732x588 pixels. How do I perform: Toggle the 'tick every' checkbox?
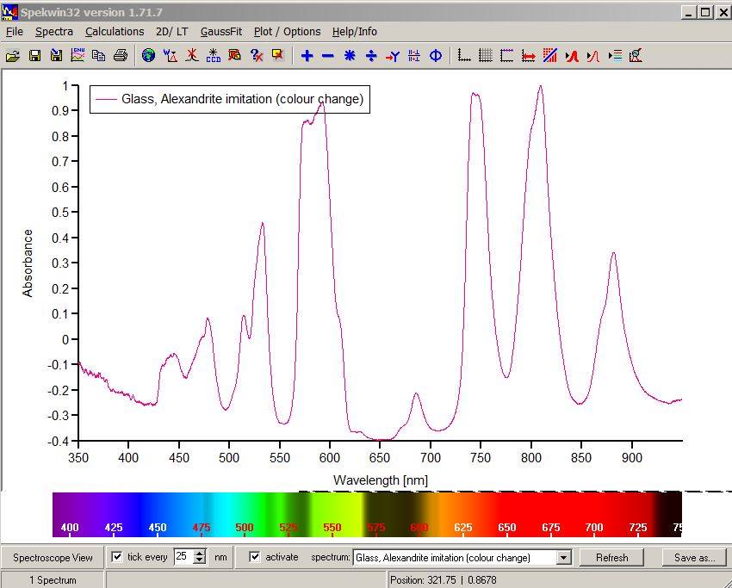coord(117,557)
